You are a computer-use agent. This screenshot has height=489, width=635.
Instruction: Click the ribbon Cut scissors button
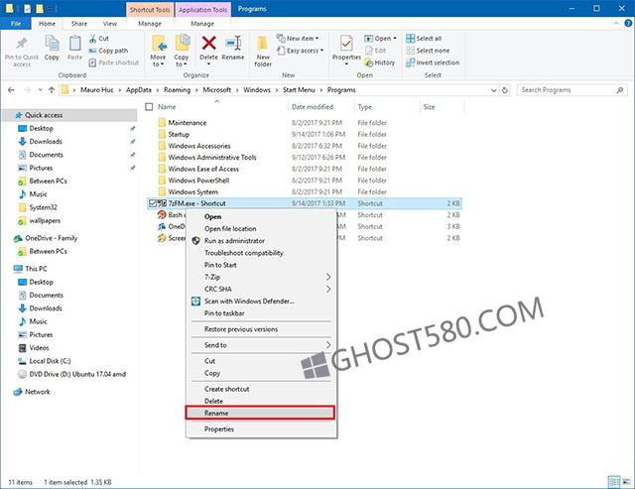99,39
